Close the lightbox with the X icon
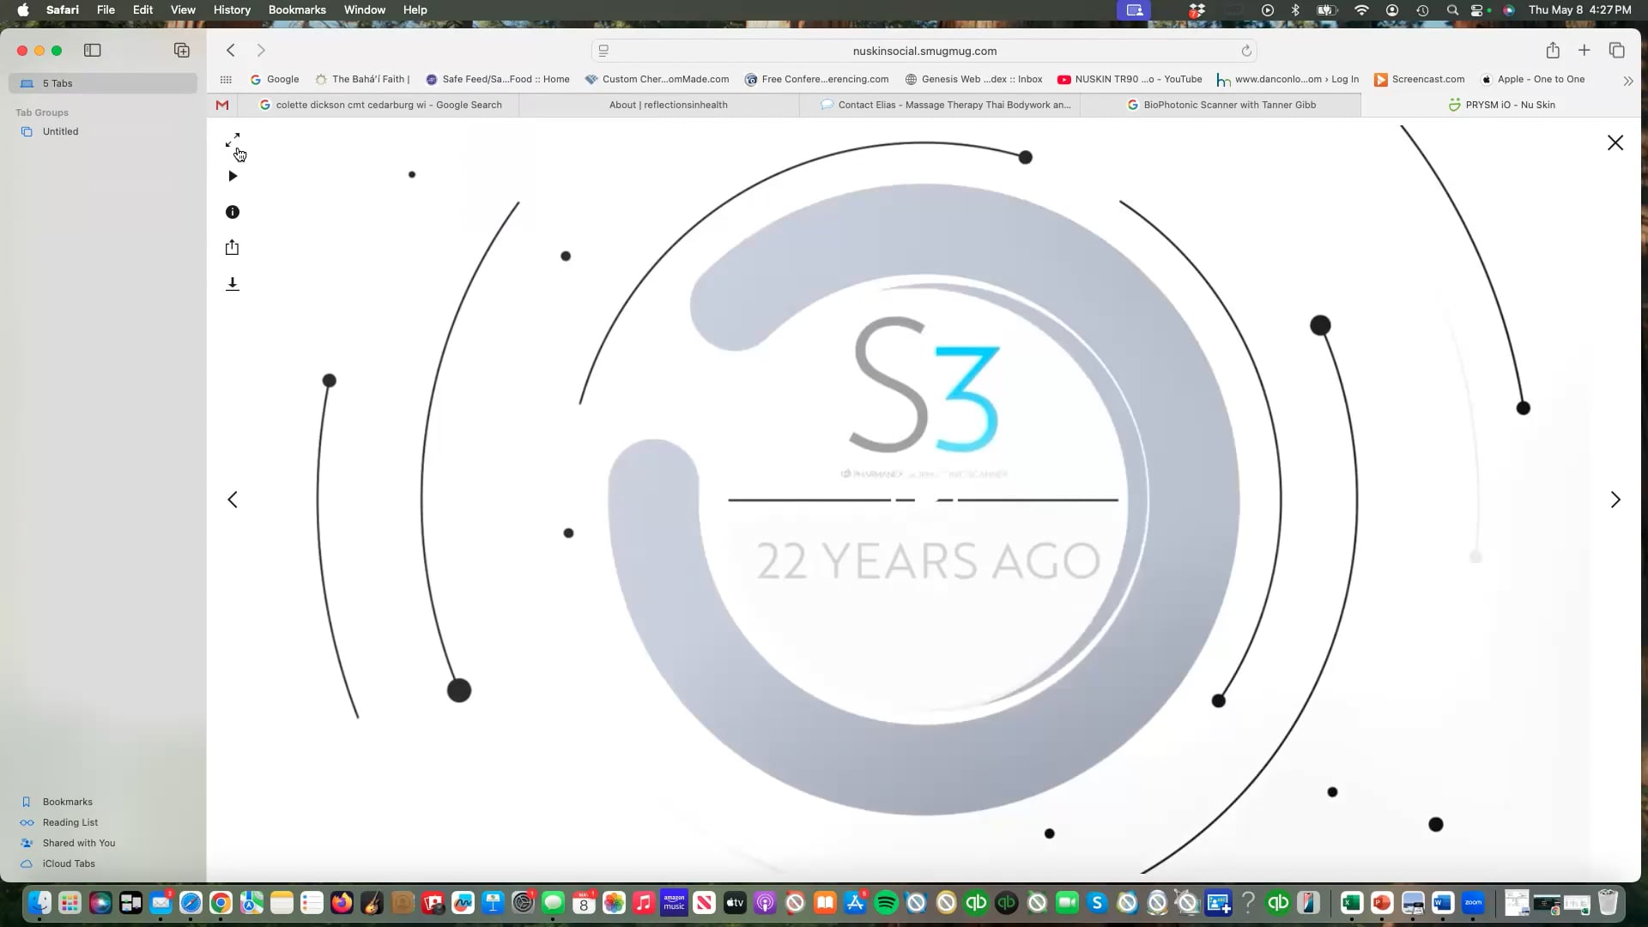 (1615, 143)
